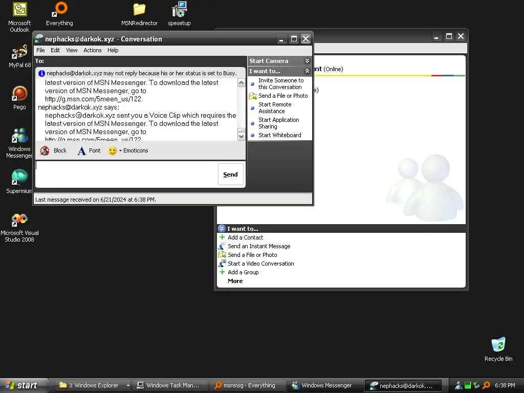Click the Windows start button
The height and width of the screenshot is (393, 524).
coord(24,385)
